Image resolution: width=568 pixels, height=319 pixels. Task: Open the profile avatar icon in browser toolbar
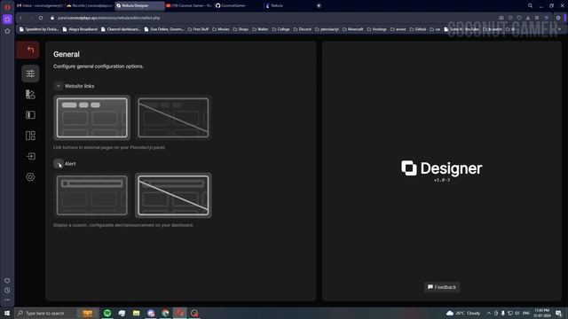pyautogui.click(x=558, y=18)
